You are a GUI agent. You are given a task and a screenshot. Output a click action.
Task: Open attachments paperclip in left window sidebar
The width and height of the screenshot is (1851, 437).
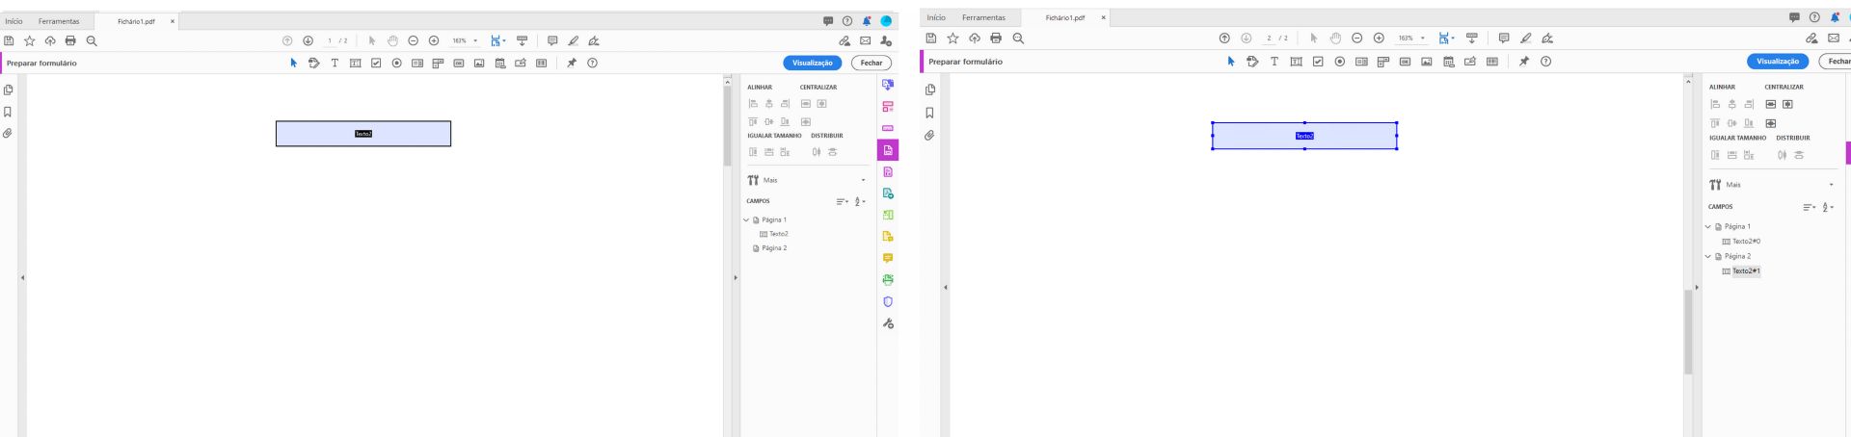(x=8, y=133)
